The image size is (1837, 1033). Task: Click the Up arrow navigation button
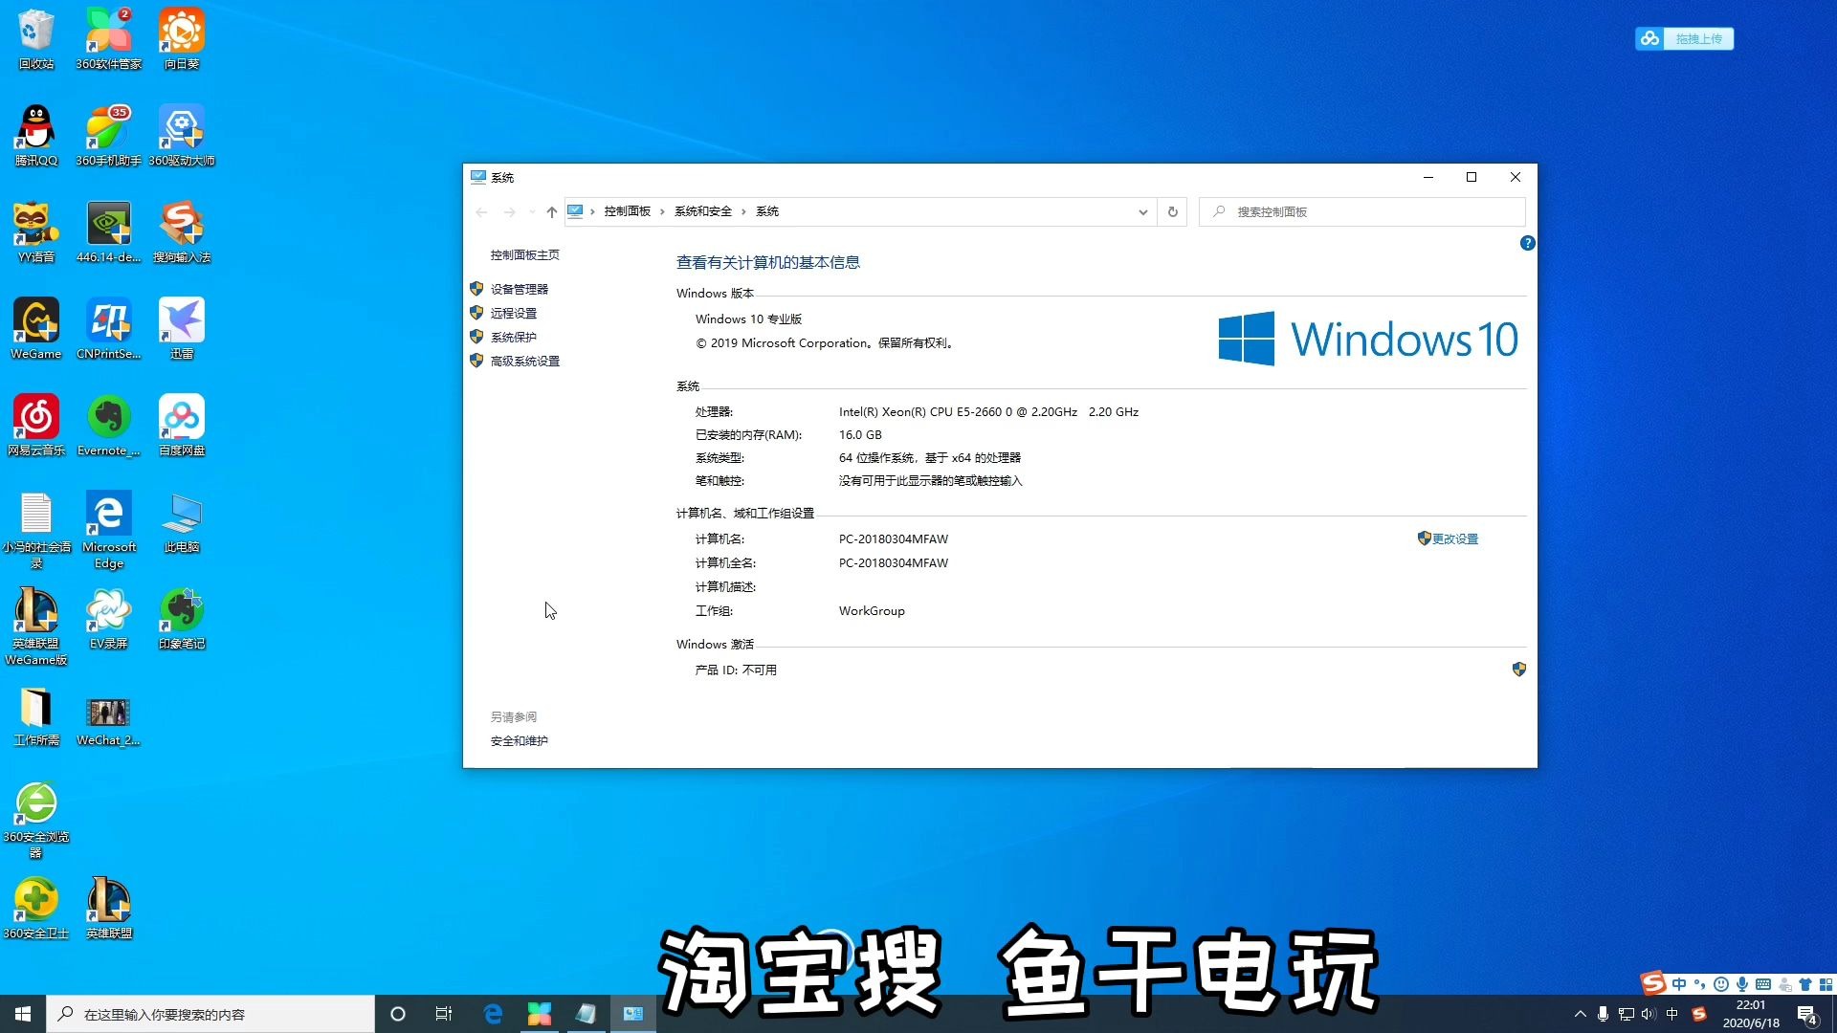point(551,211)
